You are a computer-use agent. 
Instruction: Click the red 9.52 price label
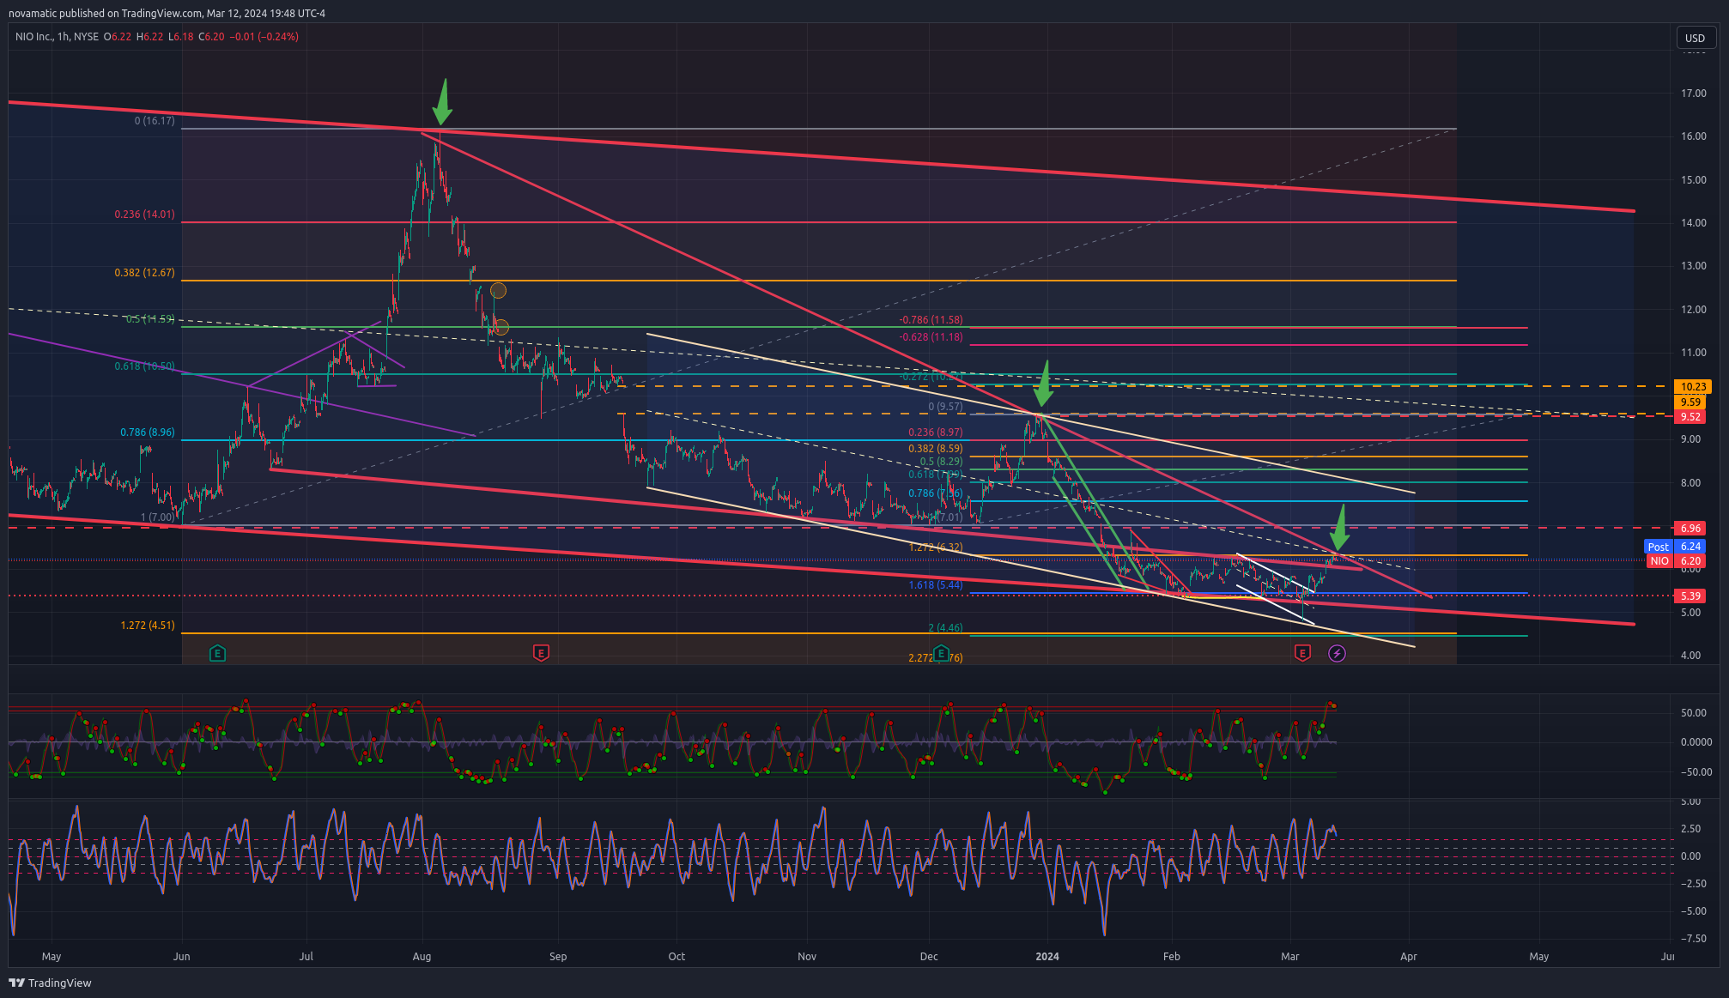tap(1690, 417)
